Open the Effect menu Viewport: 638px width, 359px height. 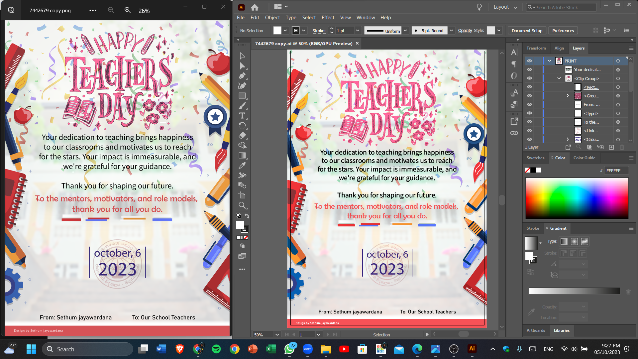coord(328,18)
